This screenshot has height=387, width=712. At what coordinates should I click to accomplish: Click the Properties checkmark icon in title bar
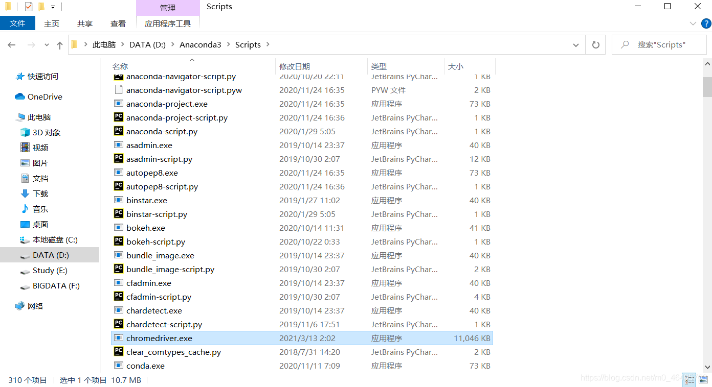[29, 7]
